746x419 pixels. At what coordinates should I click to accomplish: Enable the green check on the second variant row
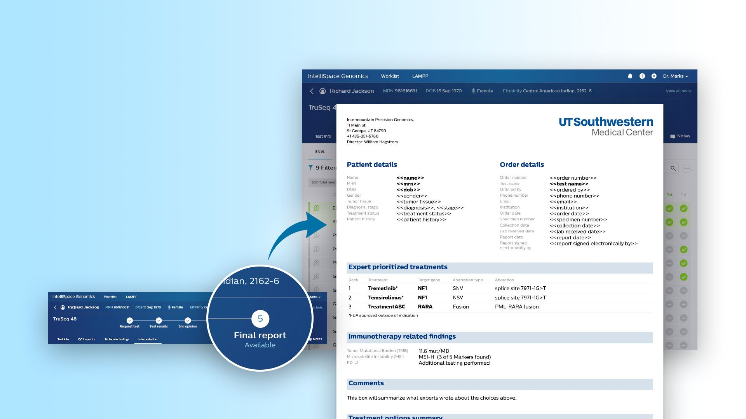(669, 222)
